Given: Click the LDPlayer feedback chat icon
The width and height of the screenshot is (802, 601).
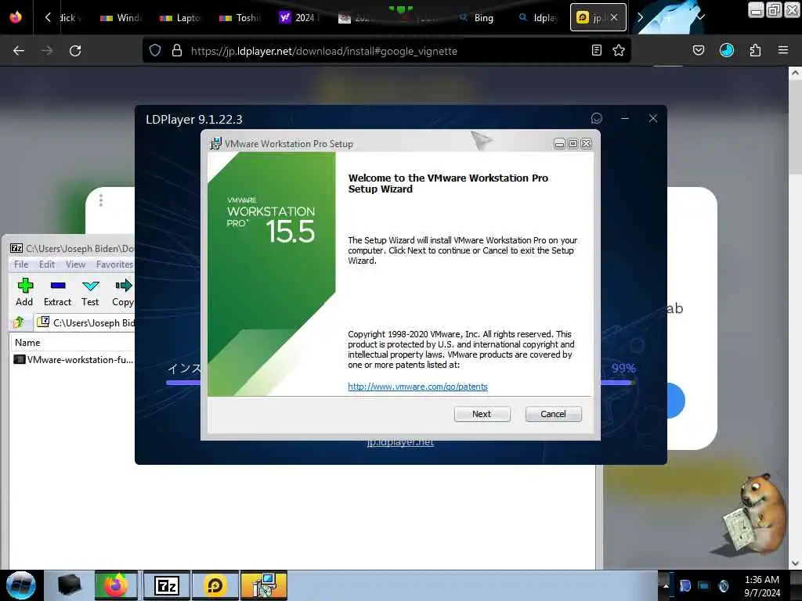Looking at the screenshot, I should 596,119.
